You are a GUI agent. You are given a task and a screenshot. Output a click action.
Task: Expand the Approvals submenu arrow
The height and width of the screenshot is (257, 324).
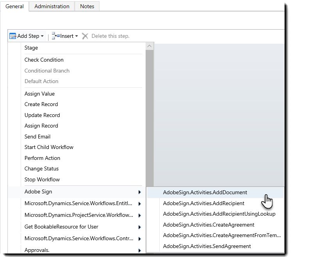(139, 250)
